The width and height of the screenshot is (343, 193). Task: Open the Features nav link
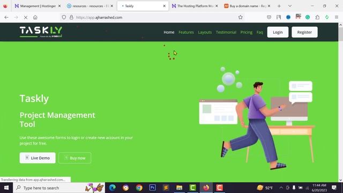coord(186,32)
